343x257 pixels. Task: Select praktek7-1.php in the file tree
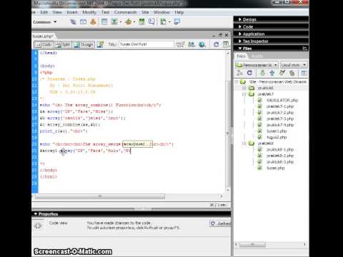(x=280, y=106)
